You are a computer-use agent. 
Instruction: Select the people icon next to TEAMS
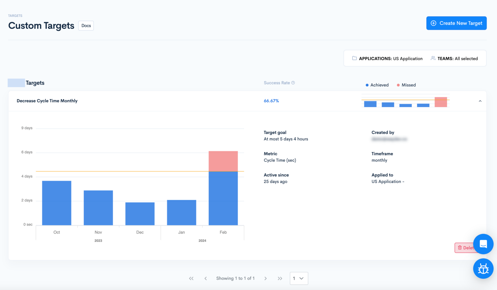(x=433, y=58)
